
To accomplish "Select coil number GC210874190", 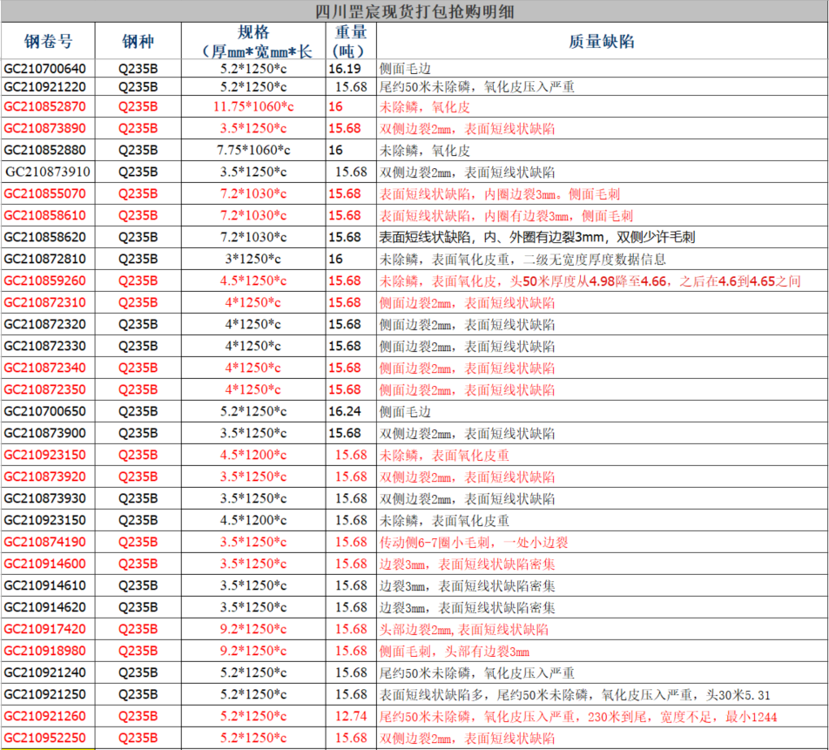I will (x=45, y=542).
